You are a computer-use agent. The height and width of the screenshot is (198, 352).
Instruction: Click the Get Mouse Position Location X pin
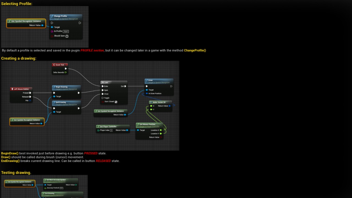161,130
